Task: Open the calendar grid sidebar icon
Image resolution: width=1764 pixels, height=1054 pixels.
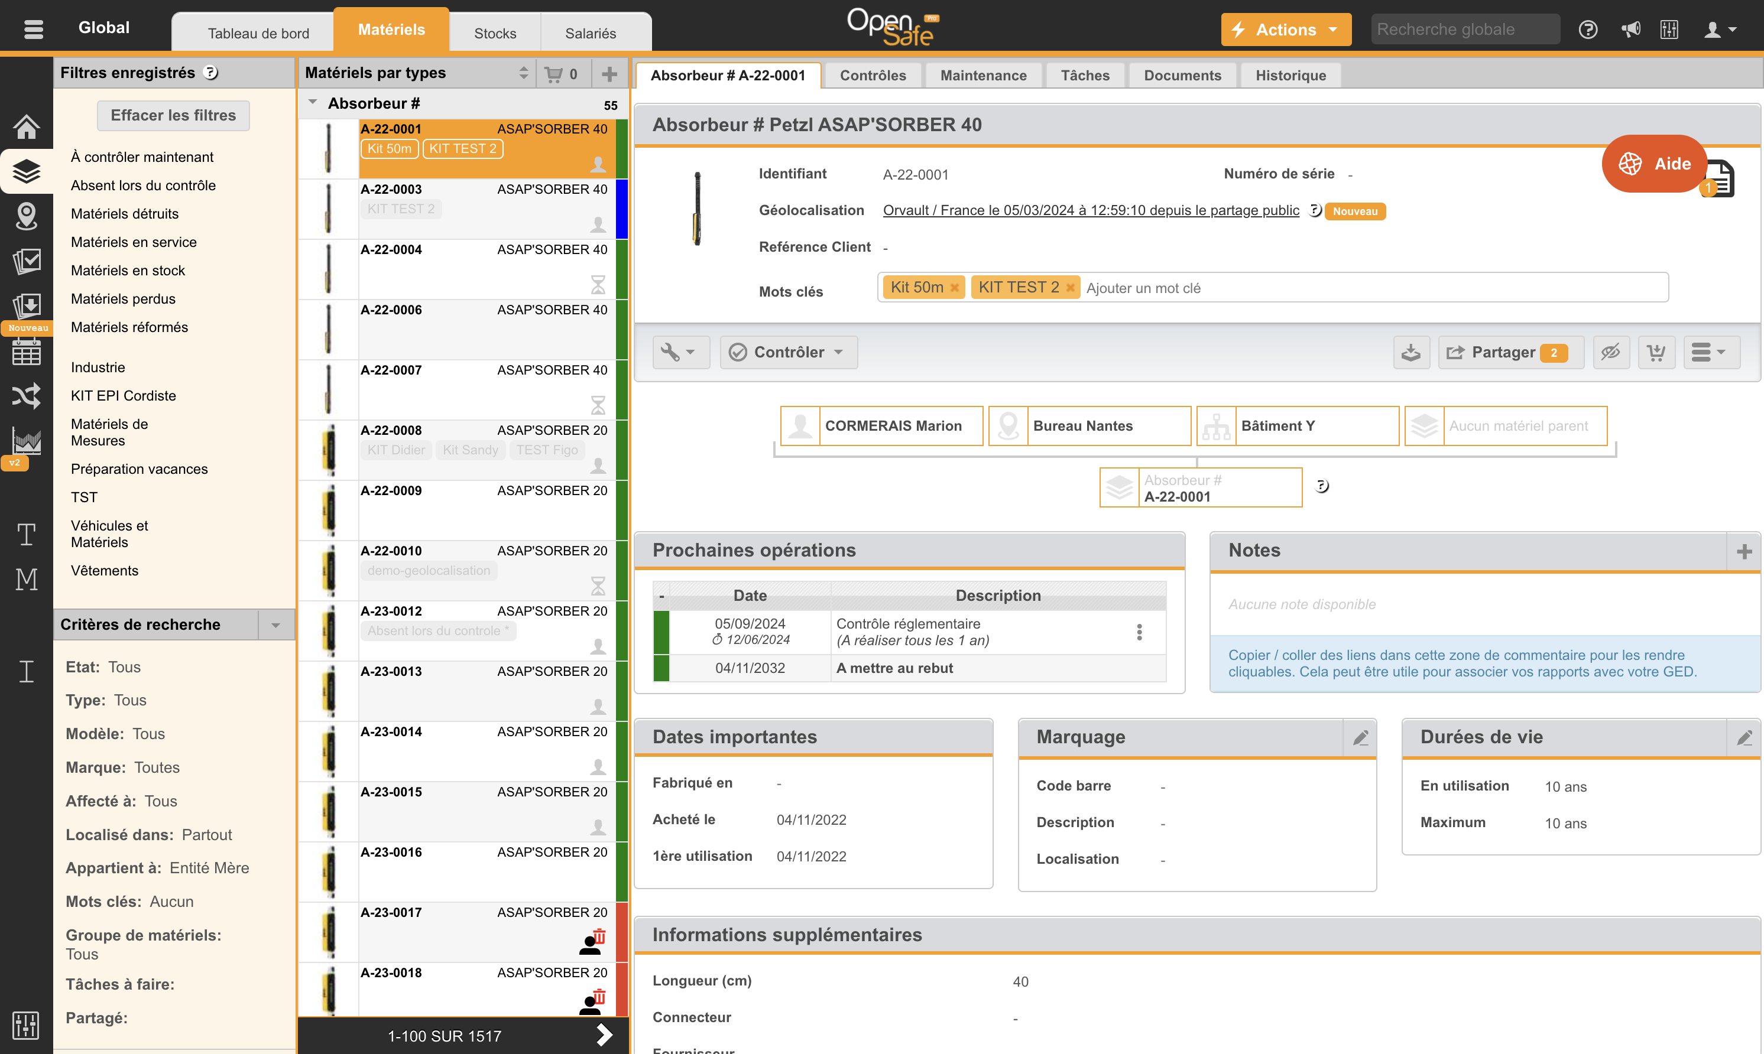Action: (26, 351)
